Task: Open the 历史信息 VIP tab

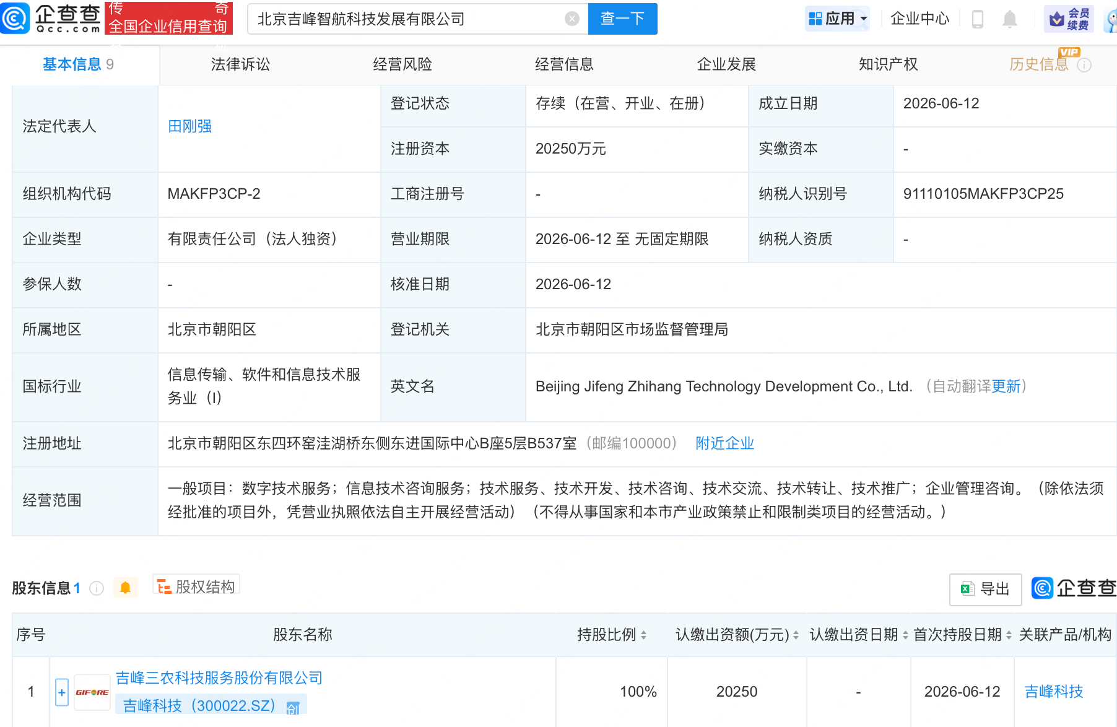Action: coord(1039,64)
